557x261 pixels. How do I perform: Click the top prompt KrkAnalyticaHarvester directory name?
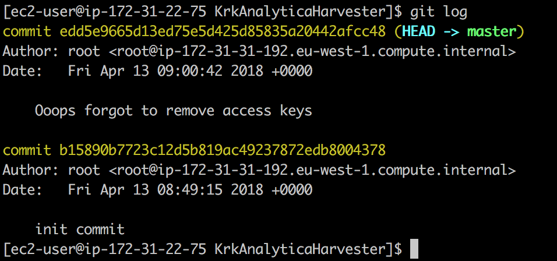300,12
